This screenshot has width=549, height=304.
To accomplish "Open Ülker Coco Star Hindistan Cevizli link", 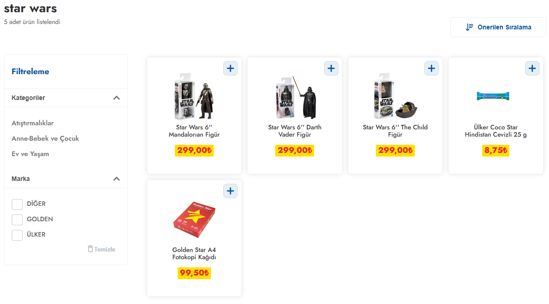I will (496, 131).
